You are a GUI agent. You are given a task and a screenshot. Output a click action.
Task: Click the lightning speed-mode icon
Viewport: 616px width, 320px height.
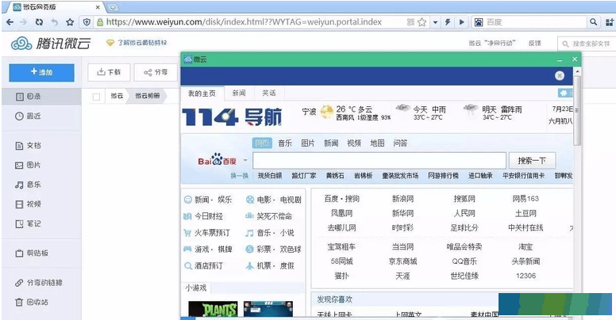(x=448, y=22)
